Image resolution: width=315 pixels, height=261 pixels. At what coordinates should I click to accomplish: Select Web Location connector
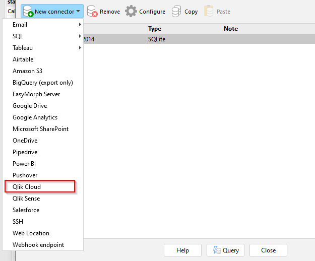(x=43, y=233)
